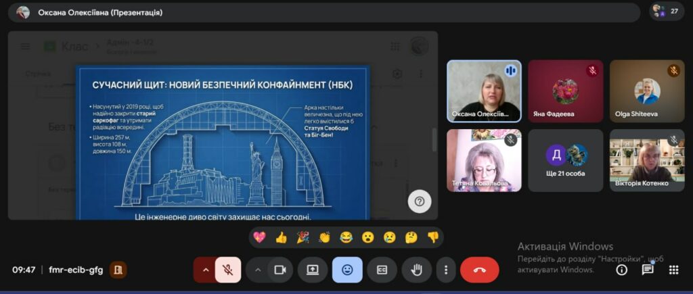Open the activities grid icon
This screenshot has height=294, width=693.
coord(673,270)
